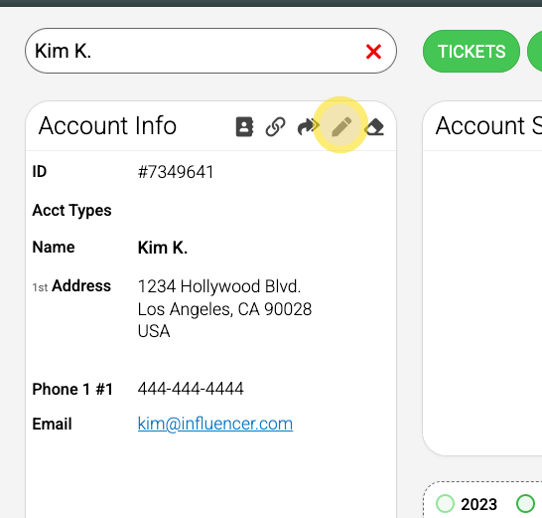The height and width of the screenshot is (518, 542).
Task: Open the kim@influencer.com email link
Action: 215,424
